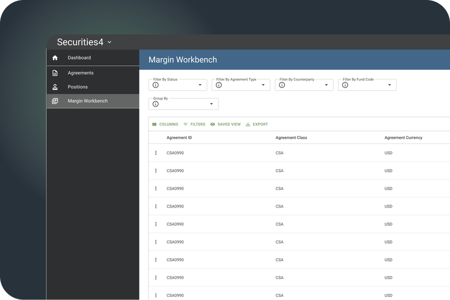Expand the Filter By Agreement Type dropdown arrow

[263, 85]
